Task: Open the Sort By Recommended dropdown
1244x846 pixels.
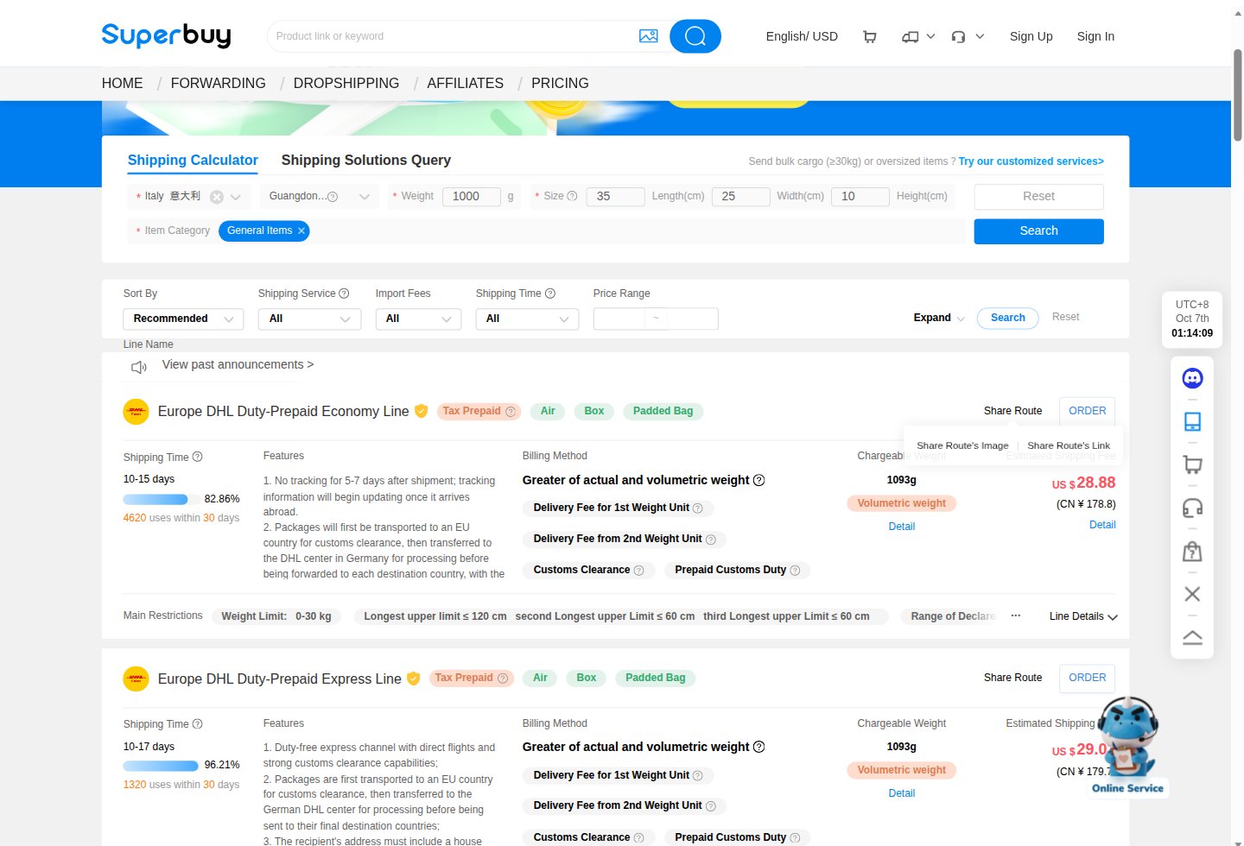Action: click(183, 319)
